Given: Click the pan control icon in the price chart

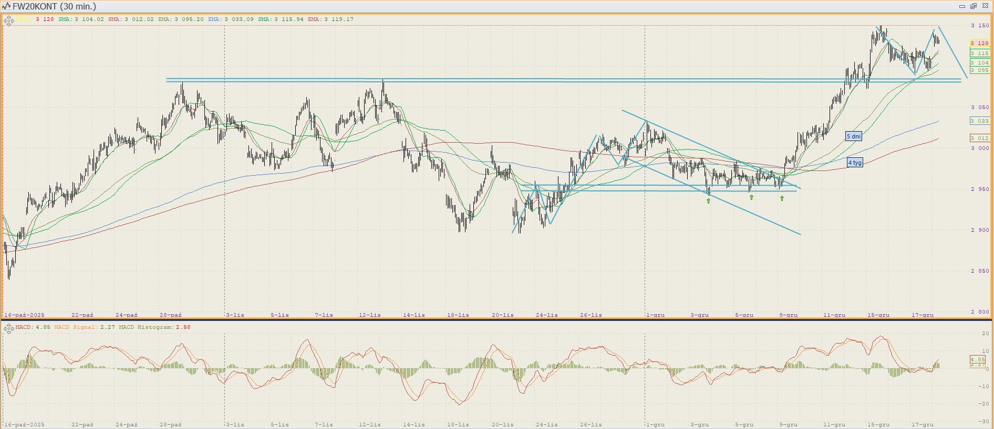Looking at the screenshot, I should tap(8, 21).
